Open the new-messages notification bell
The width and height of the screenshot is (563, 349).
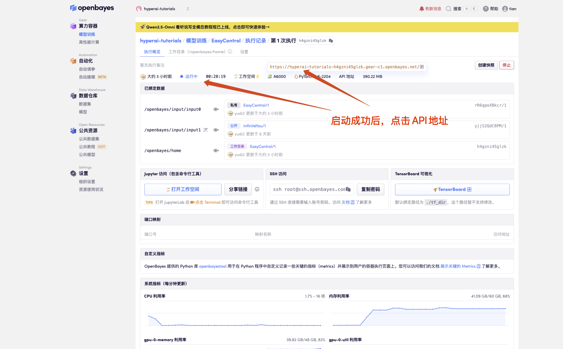pos(430,9)
